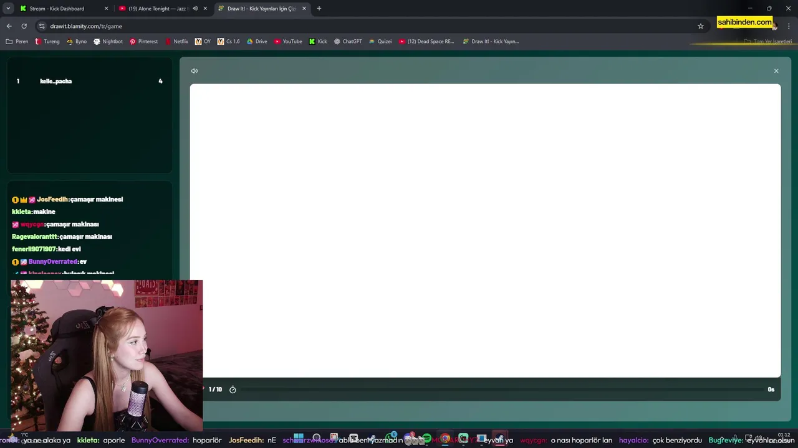Click the 1/10 round counter

pos(215,390)
